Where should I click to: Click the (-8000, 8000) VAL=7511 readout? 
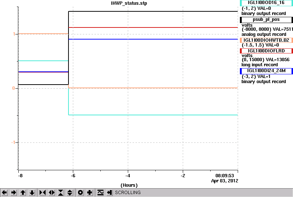(x=267, y=29)
